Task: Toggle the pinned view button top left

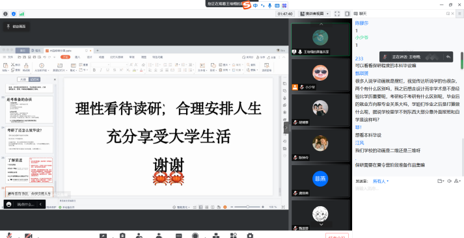Action: pyautogui.click(x=16, y=27)
